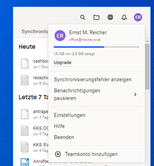Screen dimensions: 154x166
Task: Switch to the Synchronis… tab
Action: point(35,32)
